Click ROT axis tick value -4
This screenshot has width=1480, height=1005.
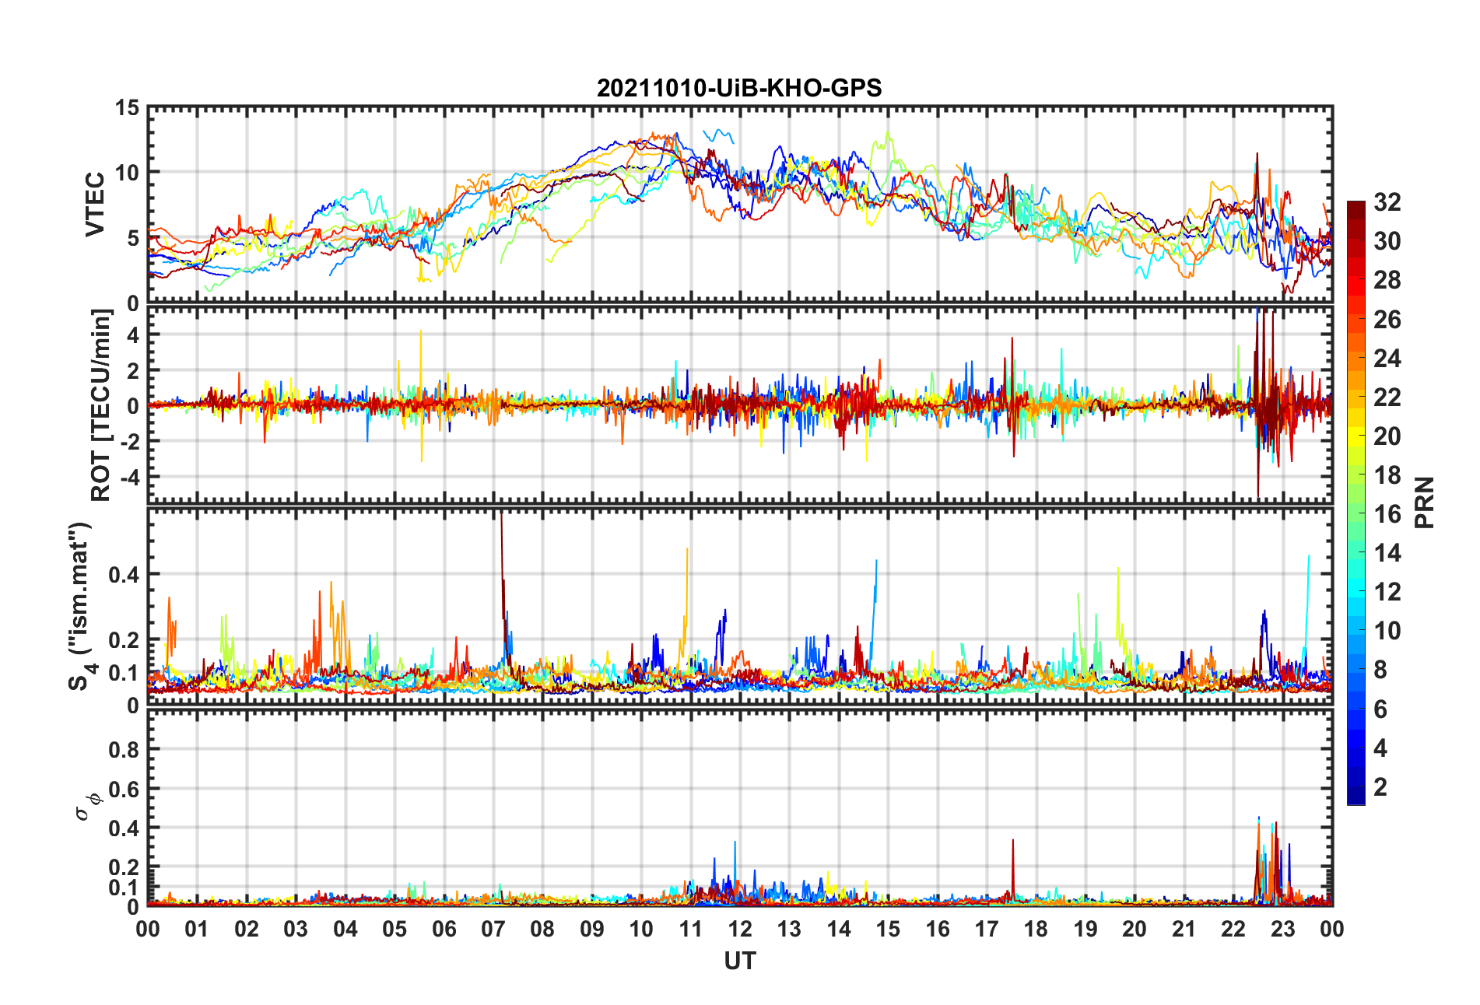129,476
